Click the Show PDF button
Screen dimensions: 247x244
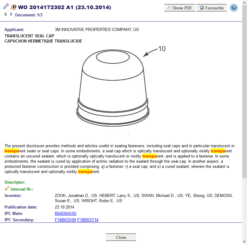coord(180,8)
